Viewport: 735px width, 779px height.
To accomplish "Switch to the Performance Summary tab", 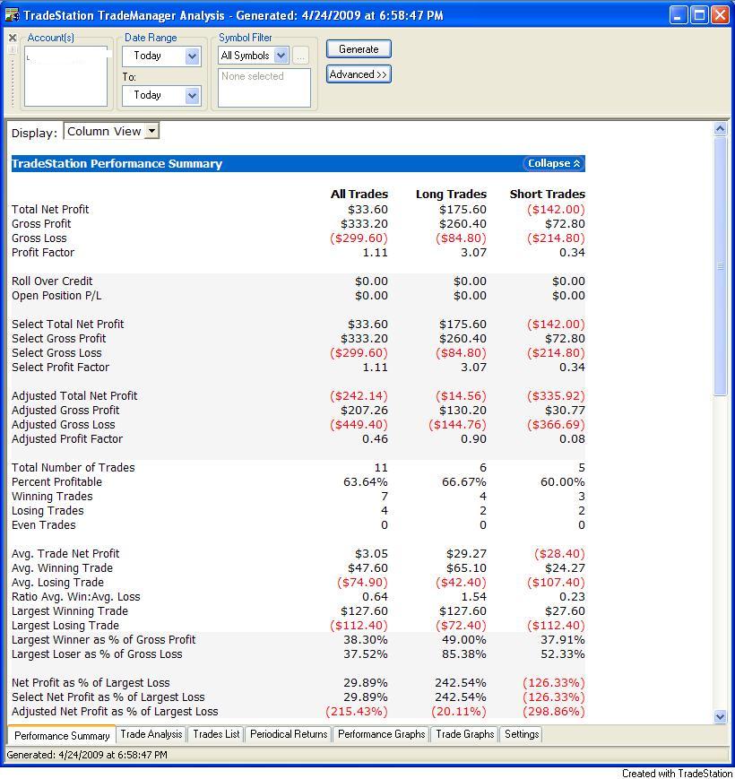I will coord(62,735).
